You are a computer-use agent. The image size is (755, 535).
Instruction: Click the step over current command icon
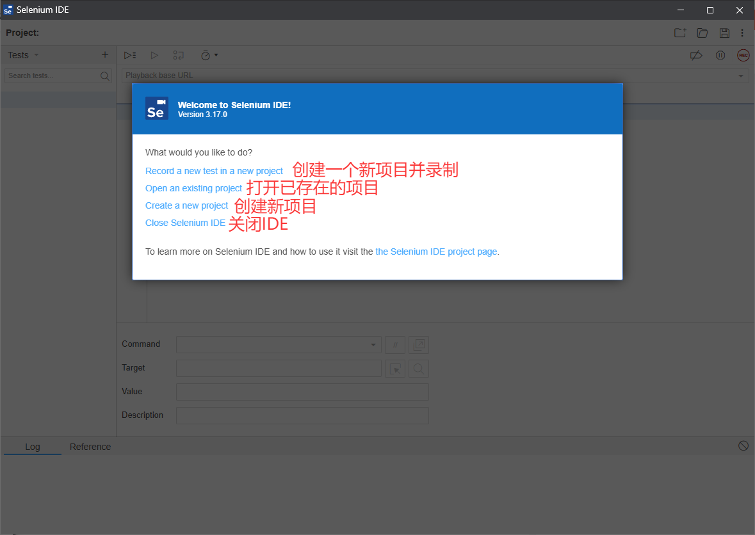click(x=178, y=55)
